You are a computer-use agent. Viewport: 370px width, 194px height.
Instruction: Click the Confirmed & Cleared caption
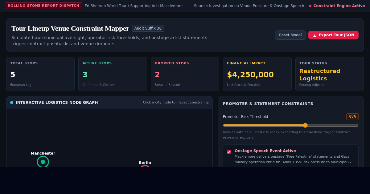click(98, 85)
